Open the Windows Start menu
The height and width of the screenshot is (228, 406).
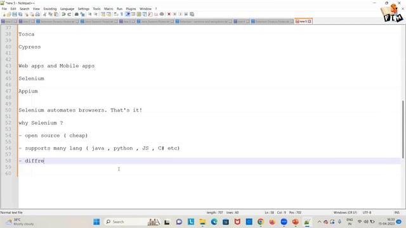96,222
